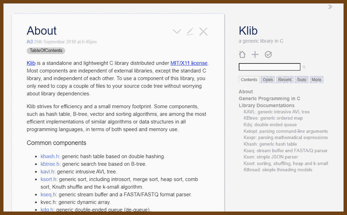Expand Library Documentations in contents
This screenshot has height=215, width=347.
point(266,105)
